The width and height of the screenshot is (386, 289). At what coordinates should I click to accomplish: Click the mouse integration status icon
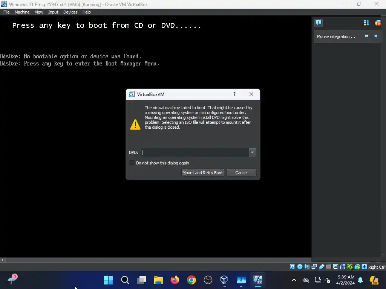coord(357,267)
